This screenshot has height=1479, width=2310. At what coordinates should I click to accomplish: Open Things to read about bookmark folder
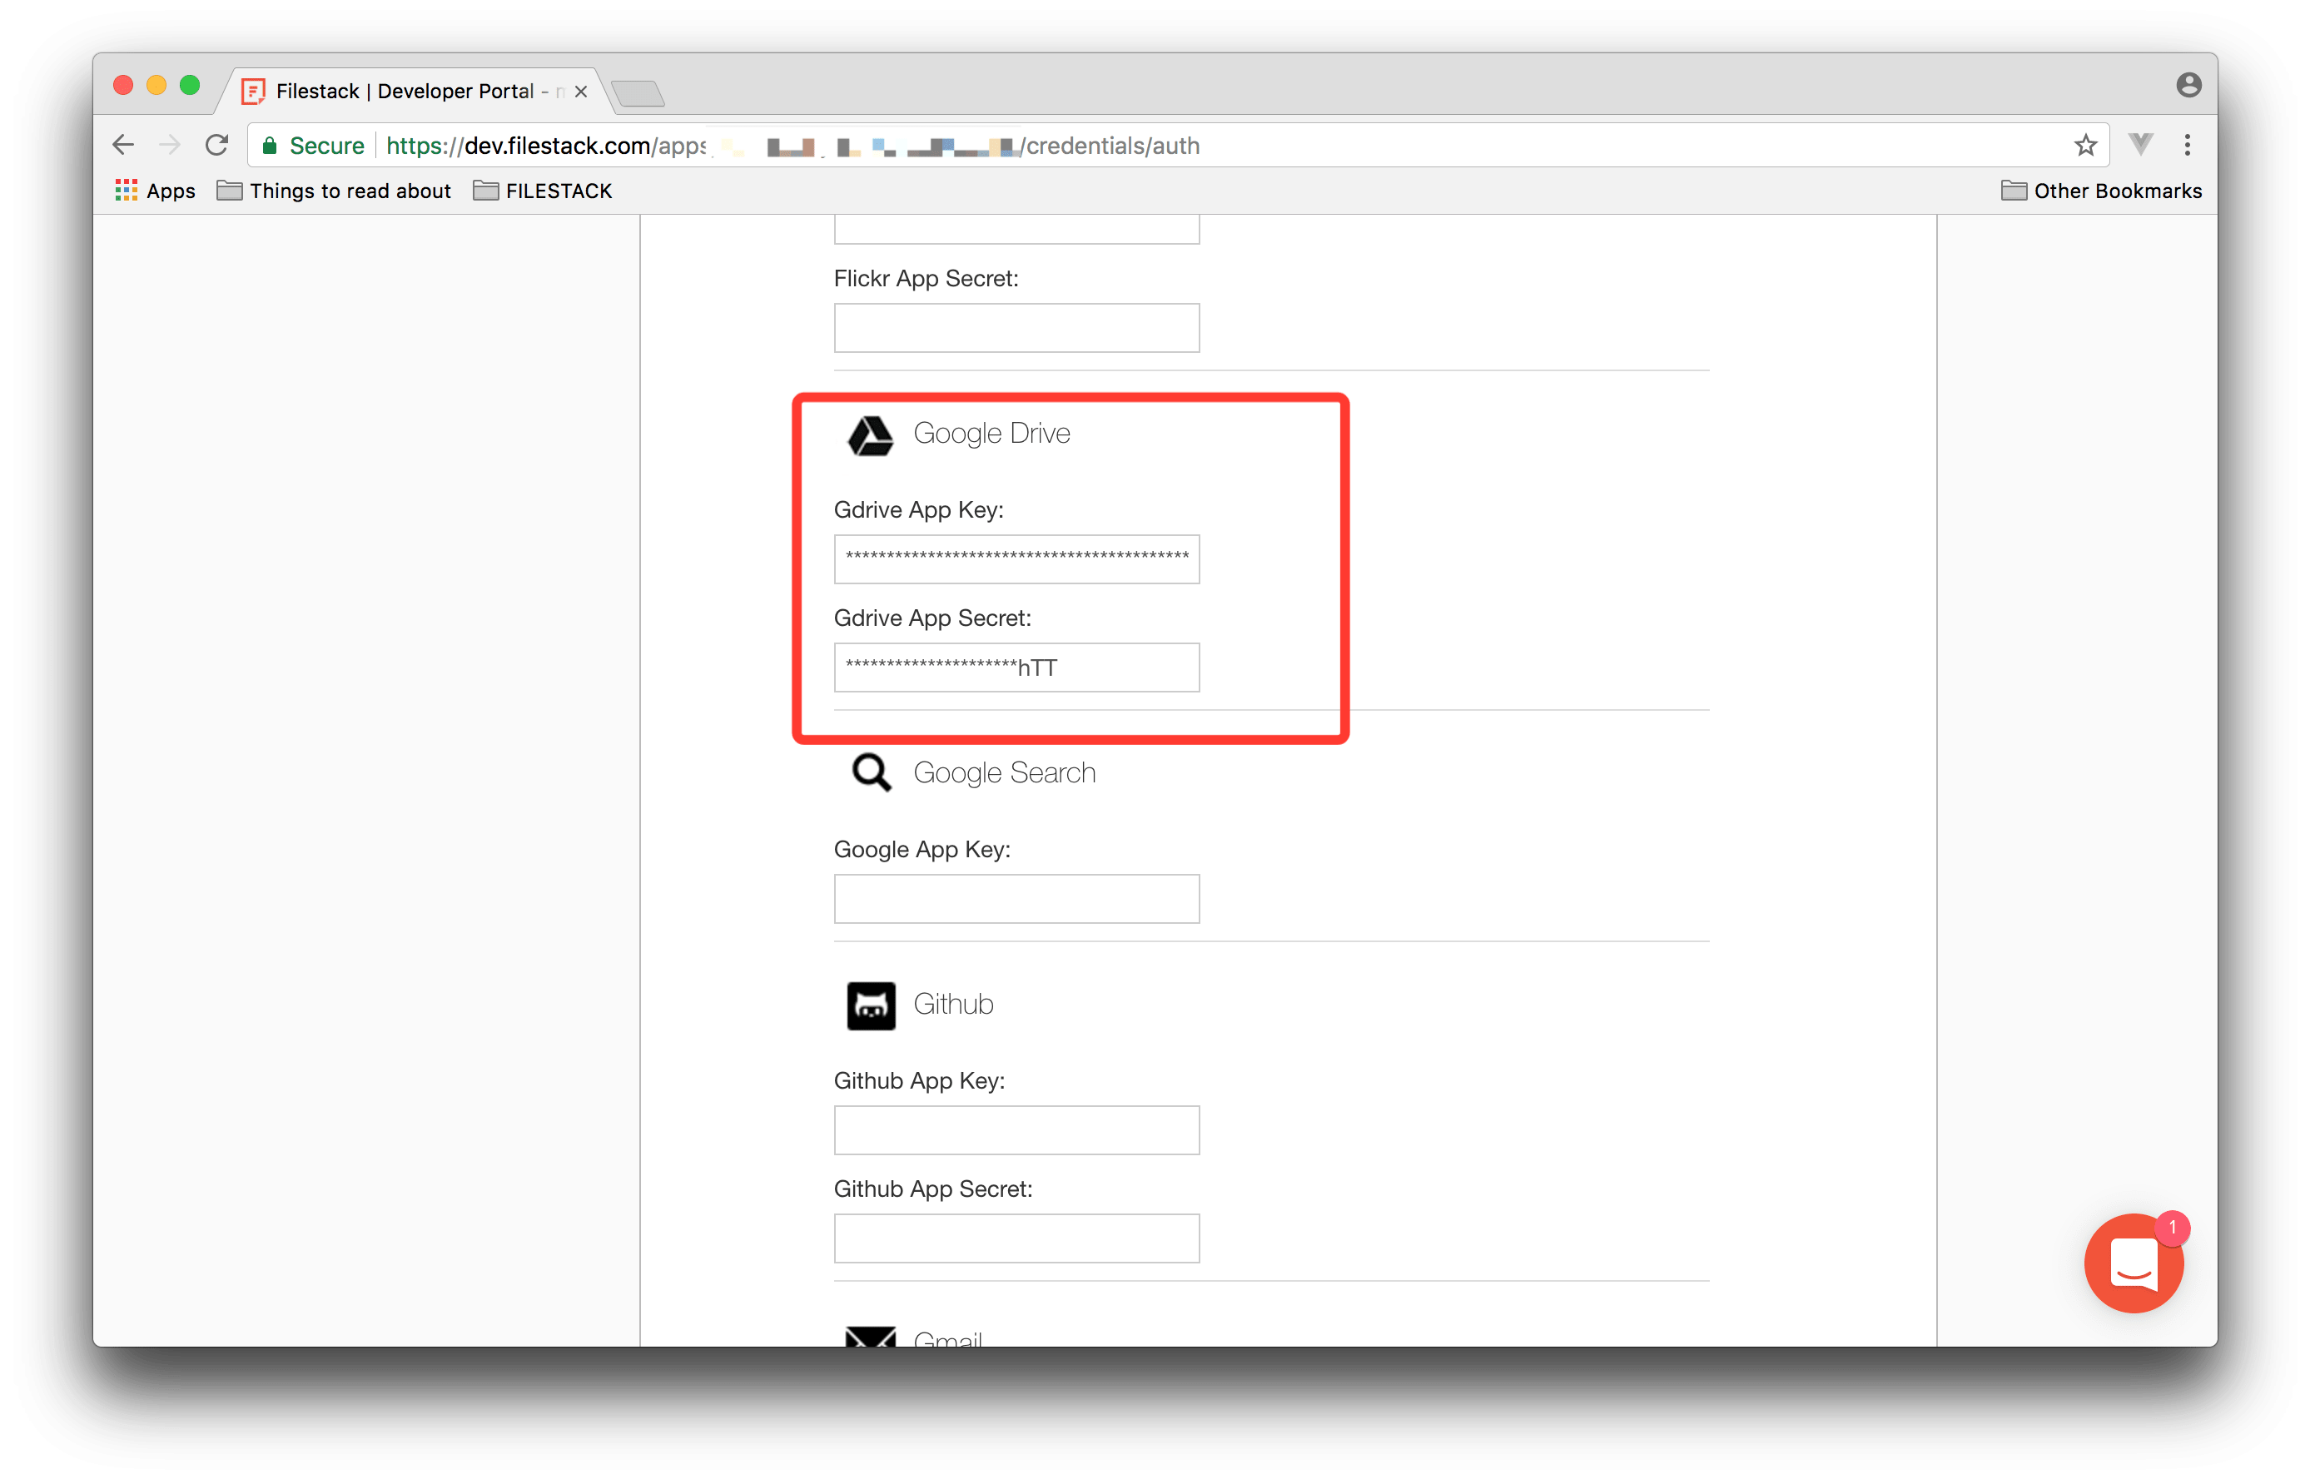[x=335, y=190]
